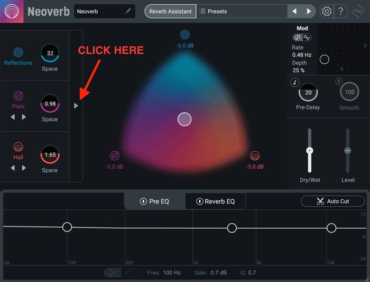Click the Q 0.7 value
Image resolution: width=370 pixels, height=282 pixels.
point(252,273)
